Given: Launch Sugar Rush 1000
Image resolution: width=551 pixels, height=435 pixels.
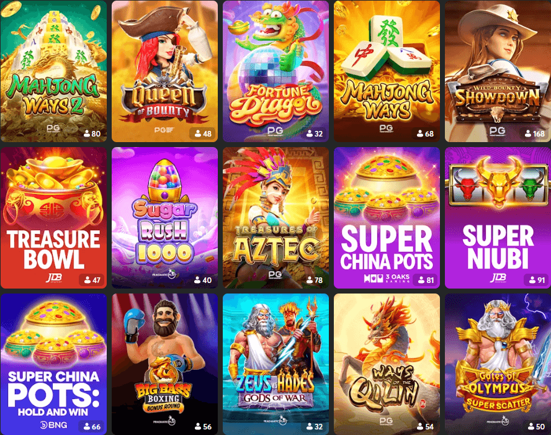Looking at the screenshot, I should (164, 218).
